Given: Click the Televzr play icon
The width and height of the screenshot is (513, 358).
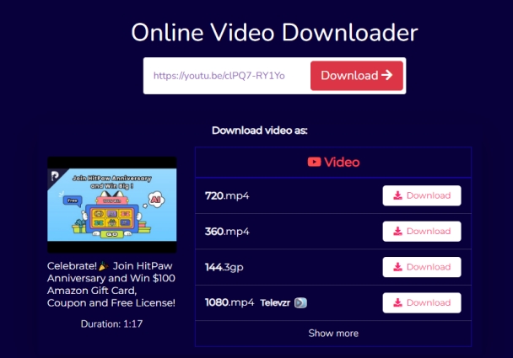Looking at the screenshot, I should click(x=300, y=302).
